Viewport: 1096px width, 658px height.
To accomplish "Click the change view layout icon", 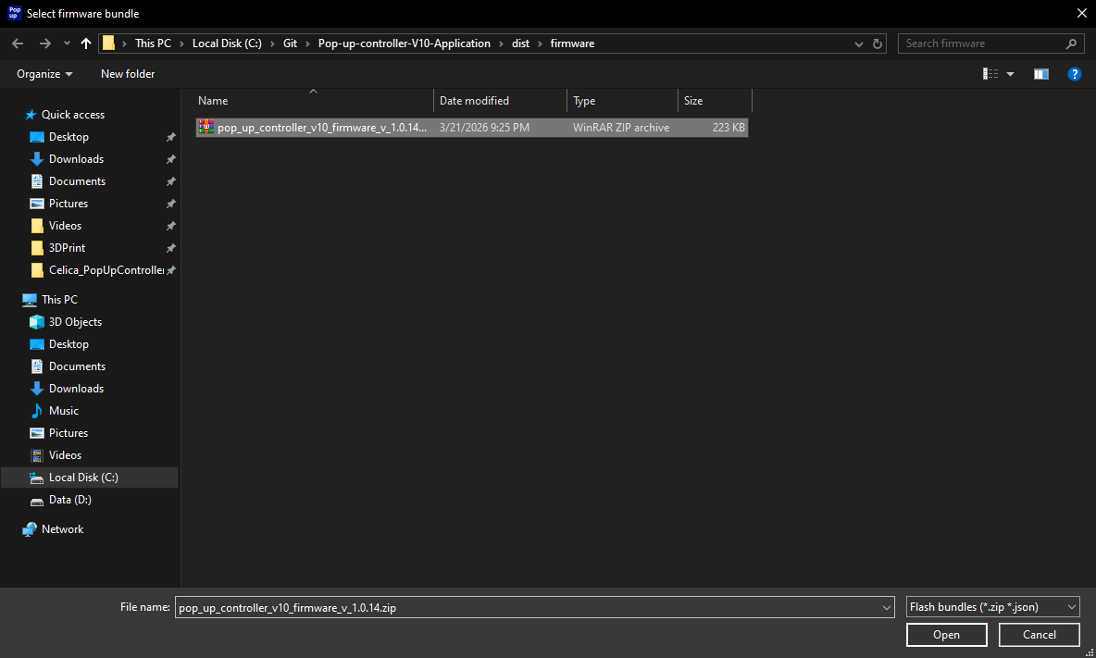I will 990,73.
